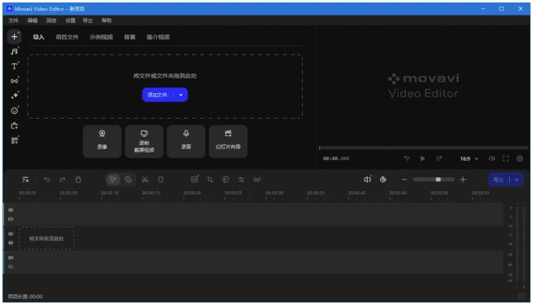The width and height of the screenshot is (533, 305).
Task: Open the crop and rotate tool
Action: [x=210, y=180]
